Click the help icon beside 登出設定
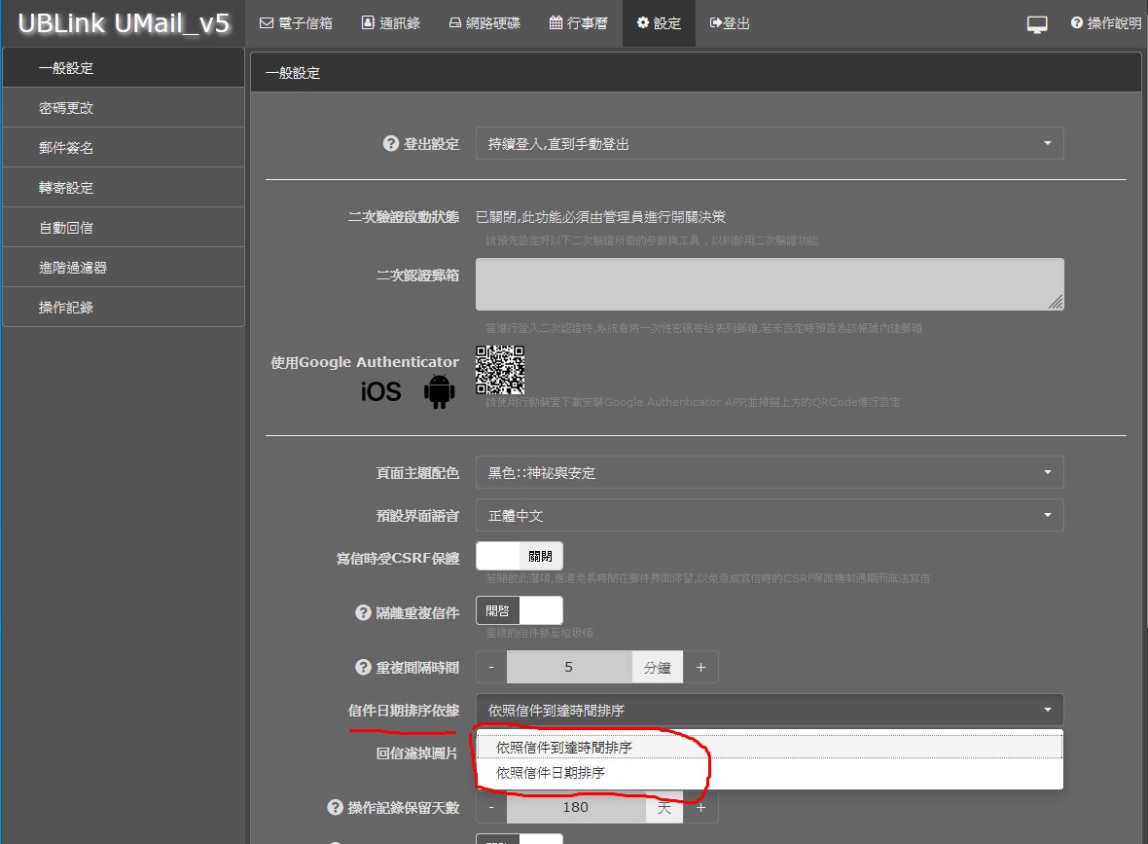This screenshot has height=844, width=1148. pos(391,144)
